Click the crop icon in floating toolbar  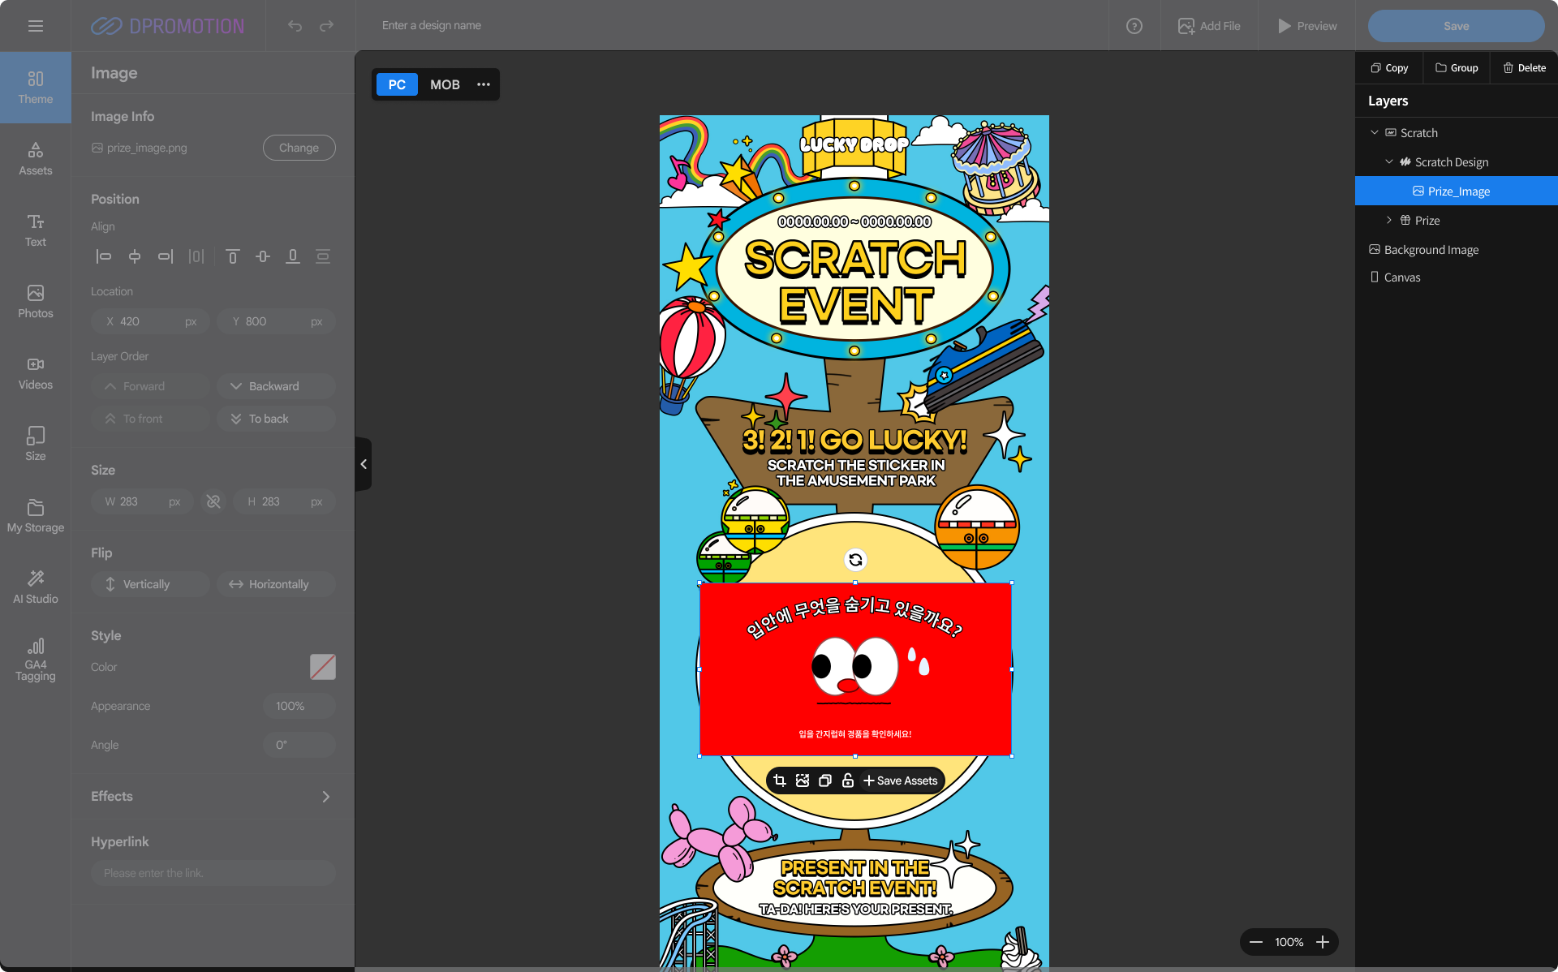pos(780,781)
